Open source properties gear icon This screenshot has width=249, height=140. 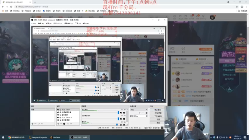click(x=64, y=124)
